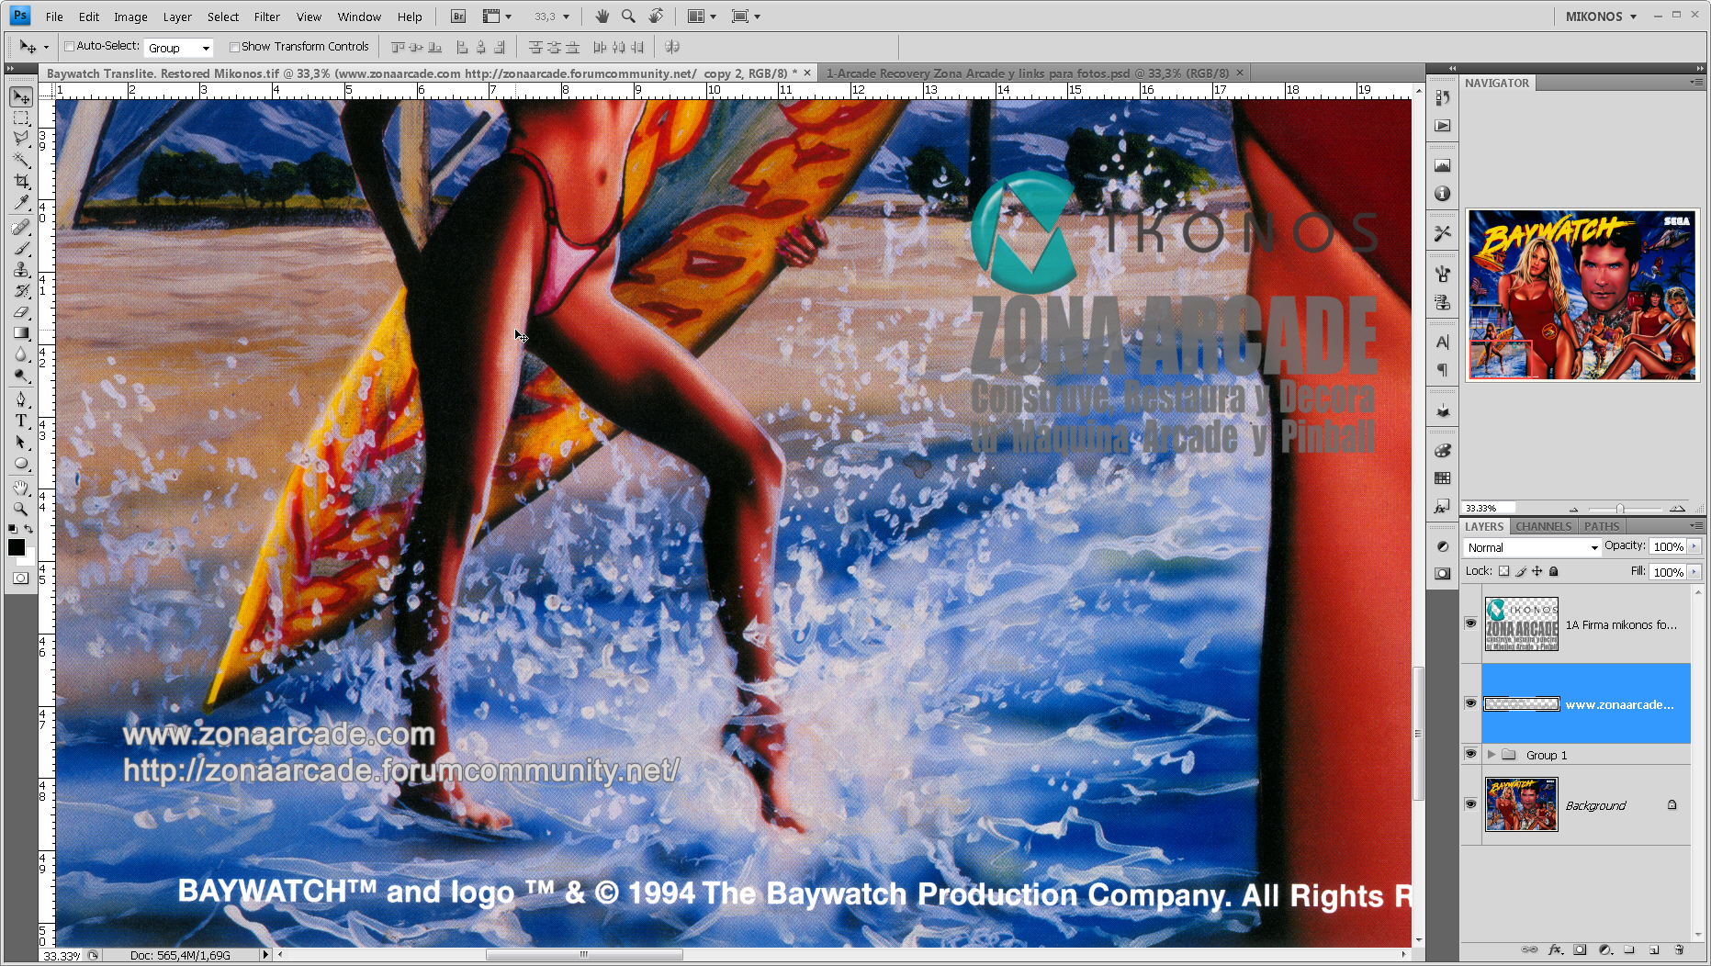Hide the Background layer visibility eye
The width and height of the screenshot is (1711, 966).
pos(1470,804)
